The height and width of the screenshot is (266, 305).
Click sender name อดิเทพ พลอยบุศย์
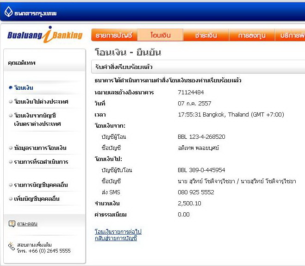(x=199, y=148)
